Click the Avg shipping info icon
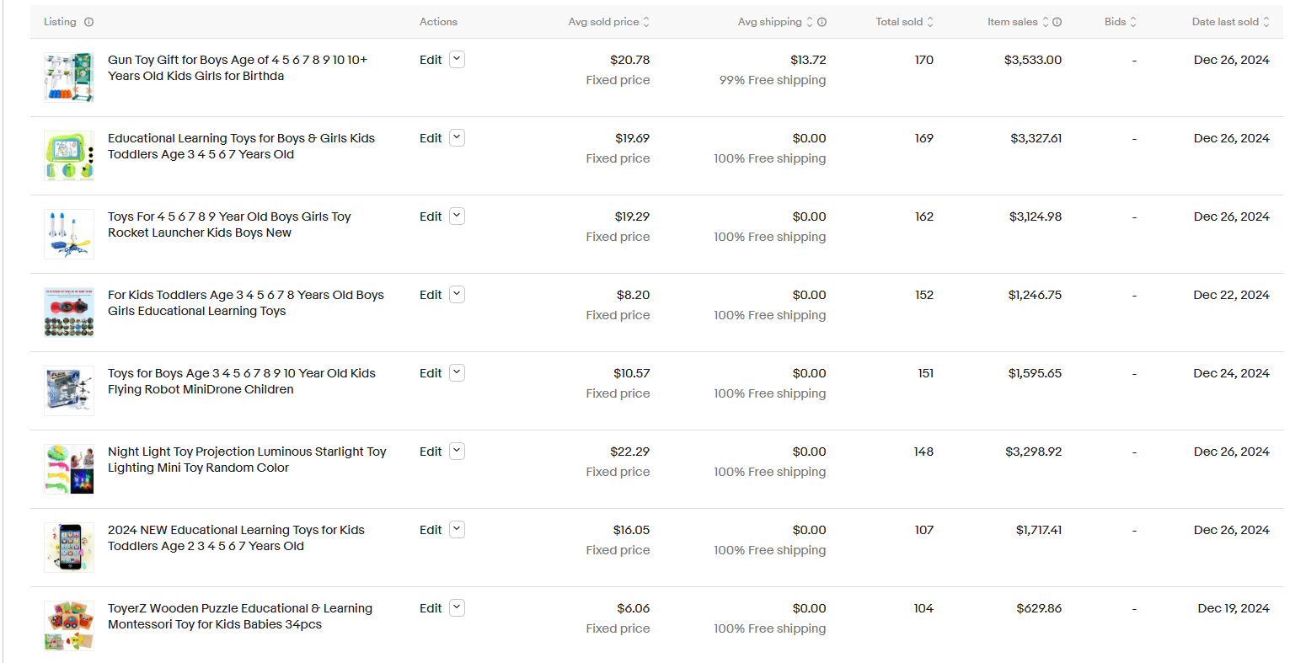 point(822,22)
